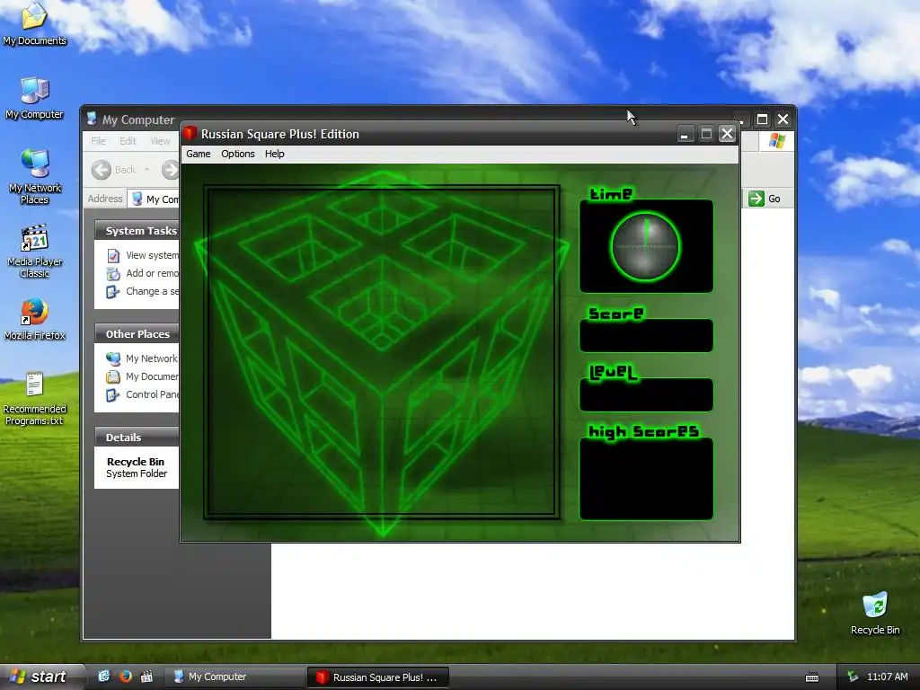Click the Go button in address bar
920x690 pixels.
(x=765, y=199)
